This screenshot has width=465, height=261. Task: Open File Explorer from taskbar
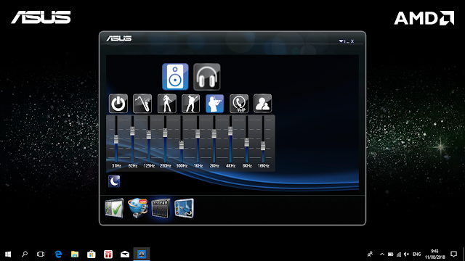pyautogui.click(x=75, y=254)
